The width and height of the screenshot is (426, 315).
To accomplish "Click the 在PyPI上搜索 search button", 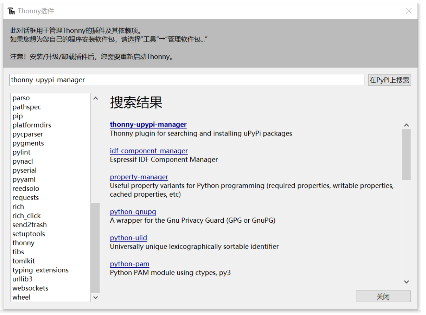I will [x=389, y=80].
